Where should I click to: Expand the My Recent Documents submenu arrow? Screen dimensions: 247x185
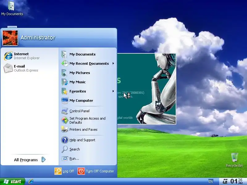pyautogui.click(x=113, y=64)
